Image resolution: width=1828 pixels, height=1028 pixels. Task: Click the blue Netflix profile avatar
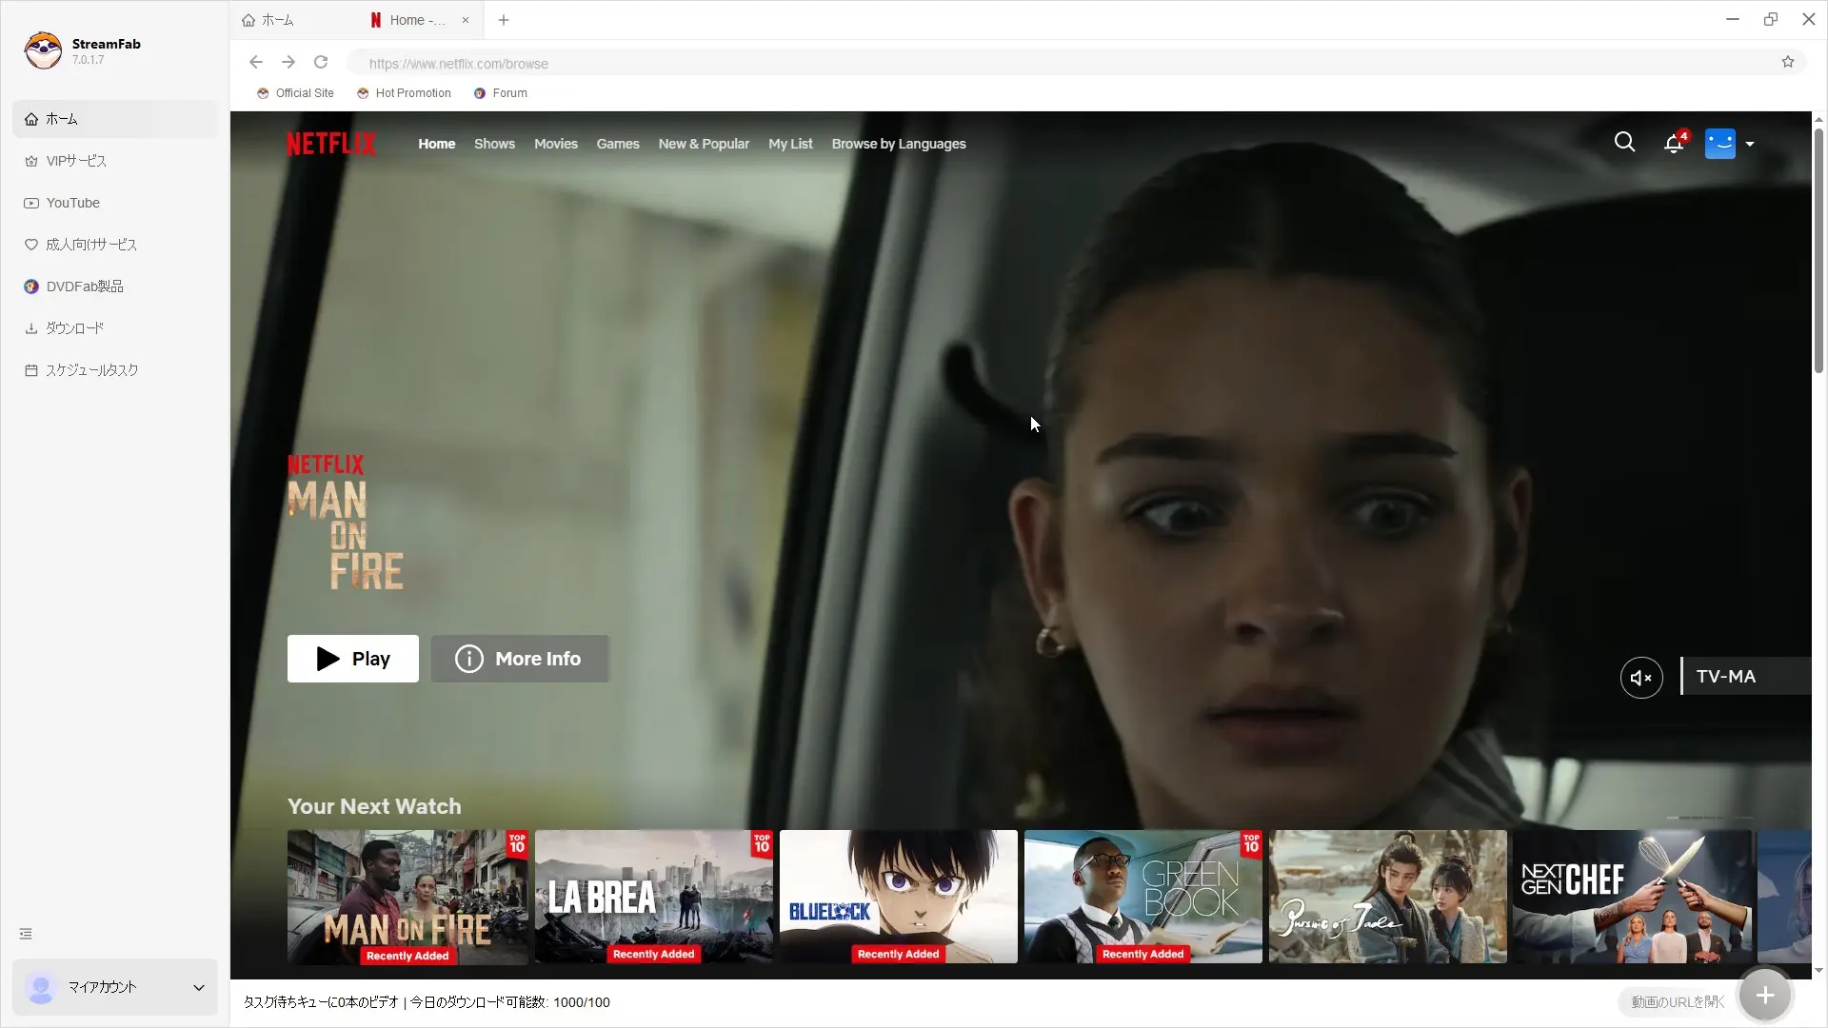click(x=1720, y=144)
